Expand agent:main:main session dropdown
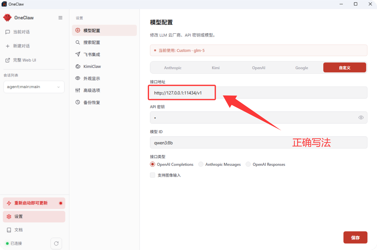The width and height of the screenshot is (377, 250). pyautogui.click(x=34, y=87)
